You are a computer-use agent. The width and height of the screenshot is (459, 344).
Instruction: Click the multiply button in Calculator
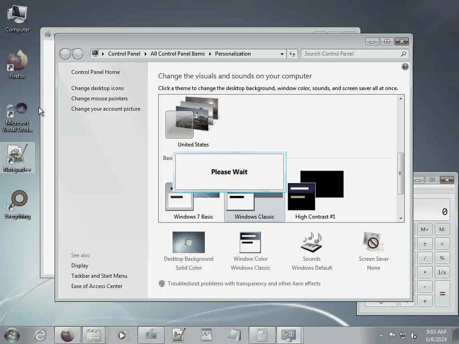click(x=424, y=272)
